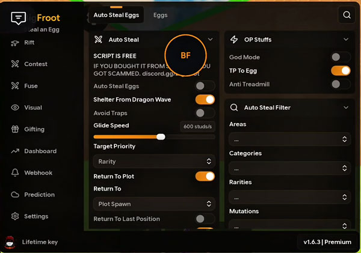Click the Auto Steal Filter magnifier icon

[x=234, y=108]
